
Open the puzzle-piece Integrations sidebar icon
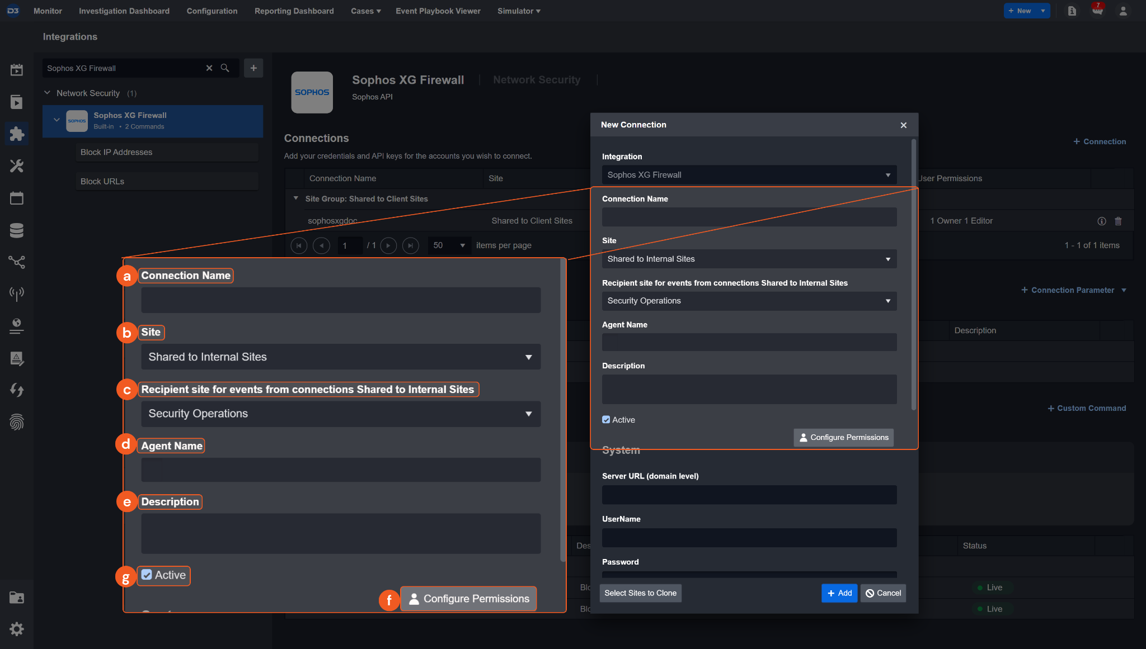coord(17,134)
